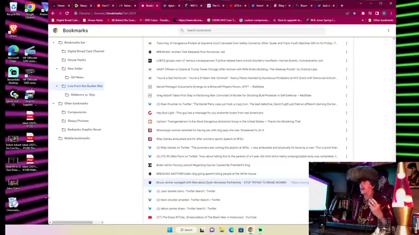The height and width of the screenshot is (235, 419).
Task: Open Secret Pentagon Documents Minecraft bookmark
Action: 210,87
